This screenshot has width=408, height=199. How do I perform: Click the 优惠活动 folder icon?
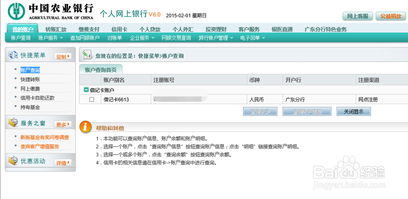coord(13,161)
